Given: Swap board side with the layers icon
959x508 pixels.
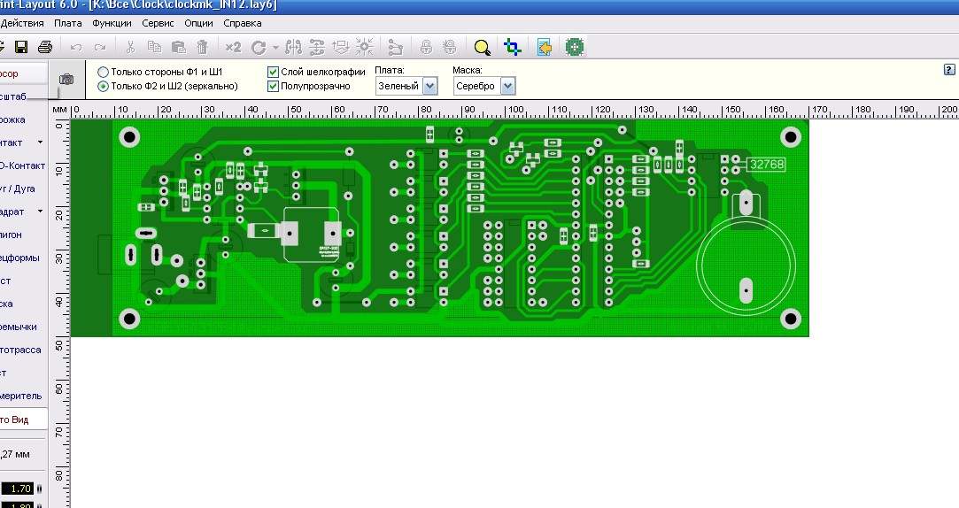Looking at the screenshot, I should pyautogui.click(x=341, y=47).
